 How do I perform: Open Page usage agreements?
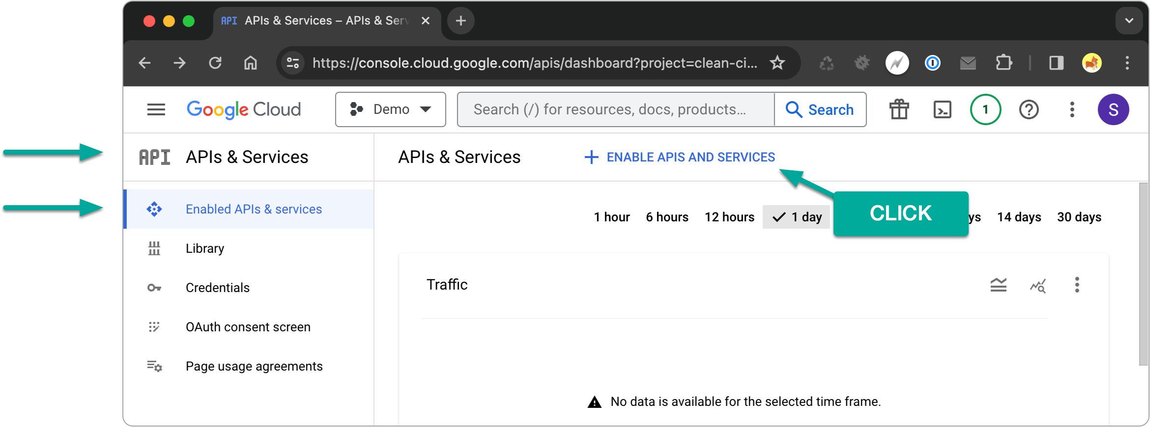pyautogui.click(x=250, y=366)
